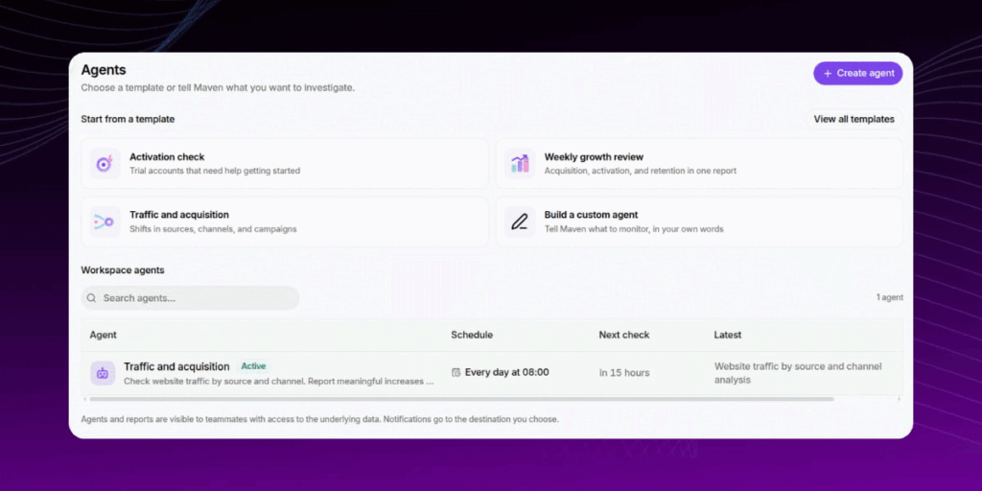Click the right scrollbar arrow

[900, 399]
